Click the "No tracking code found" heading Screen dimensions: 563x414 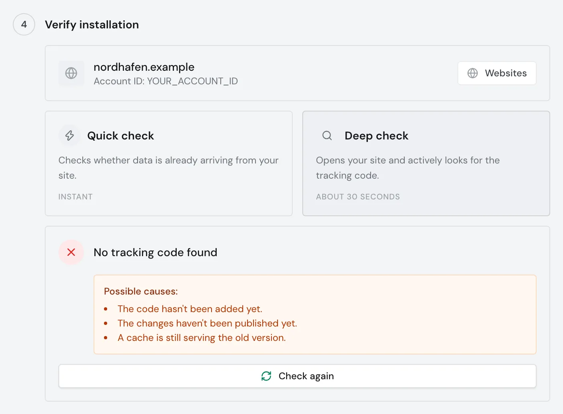pyautogui.click(x=156, y=253)
